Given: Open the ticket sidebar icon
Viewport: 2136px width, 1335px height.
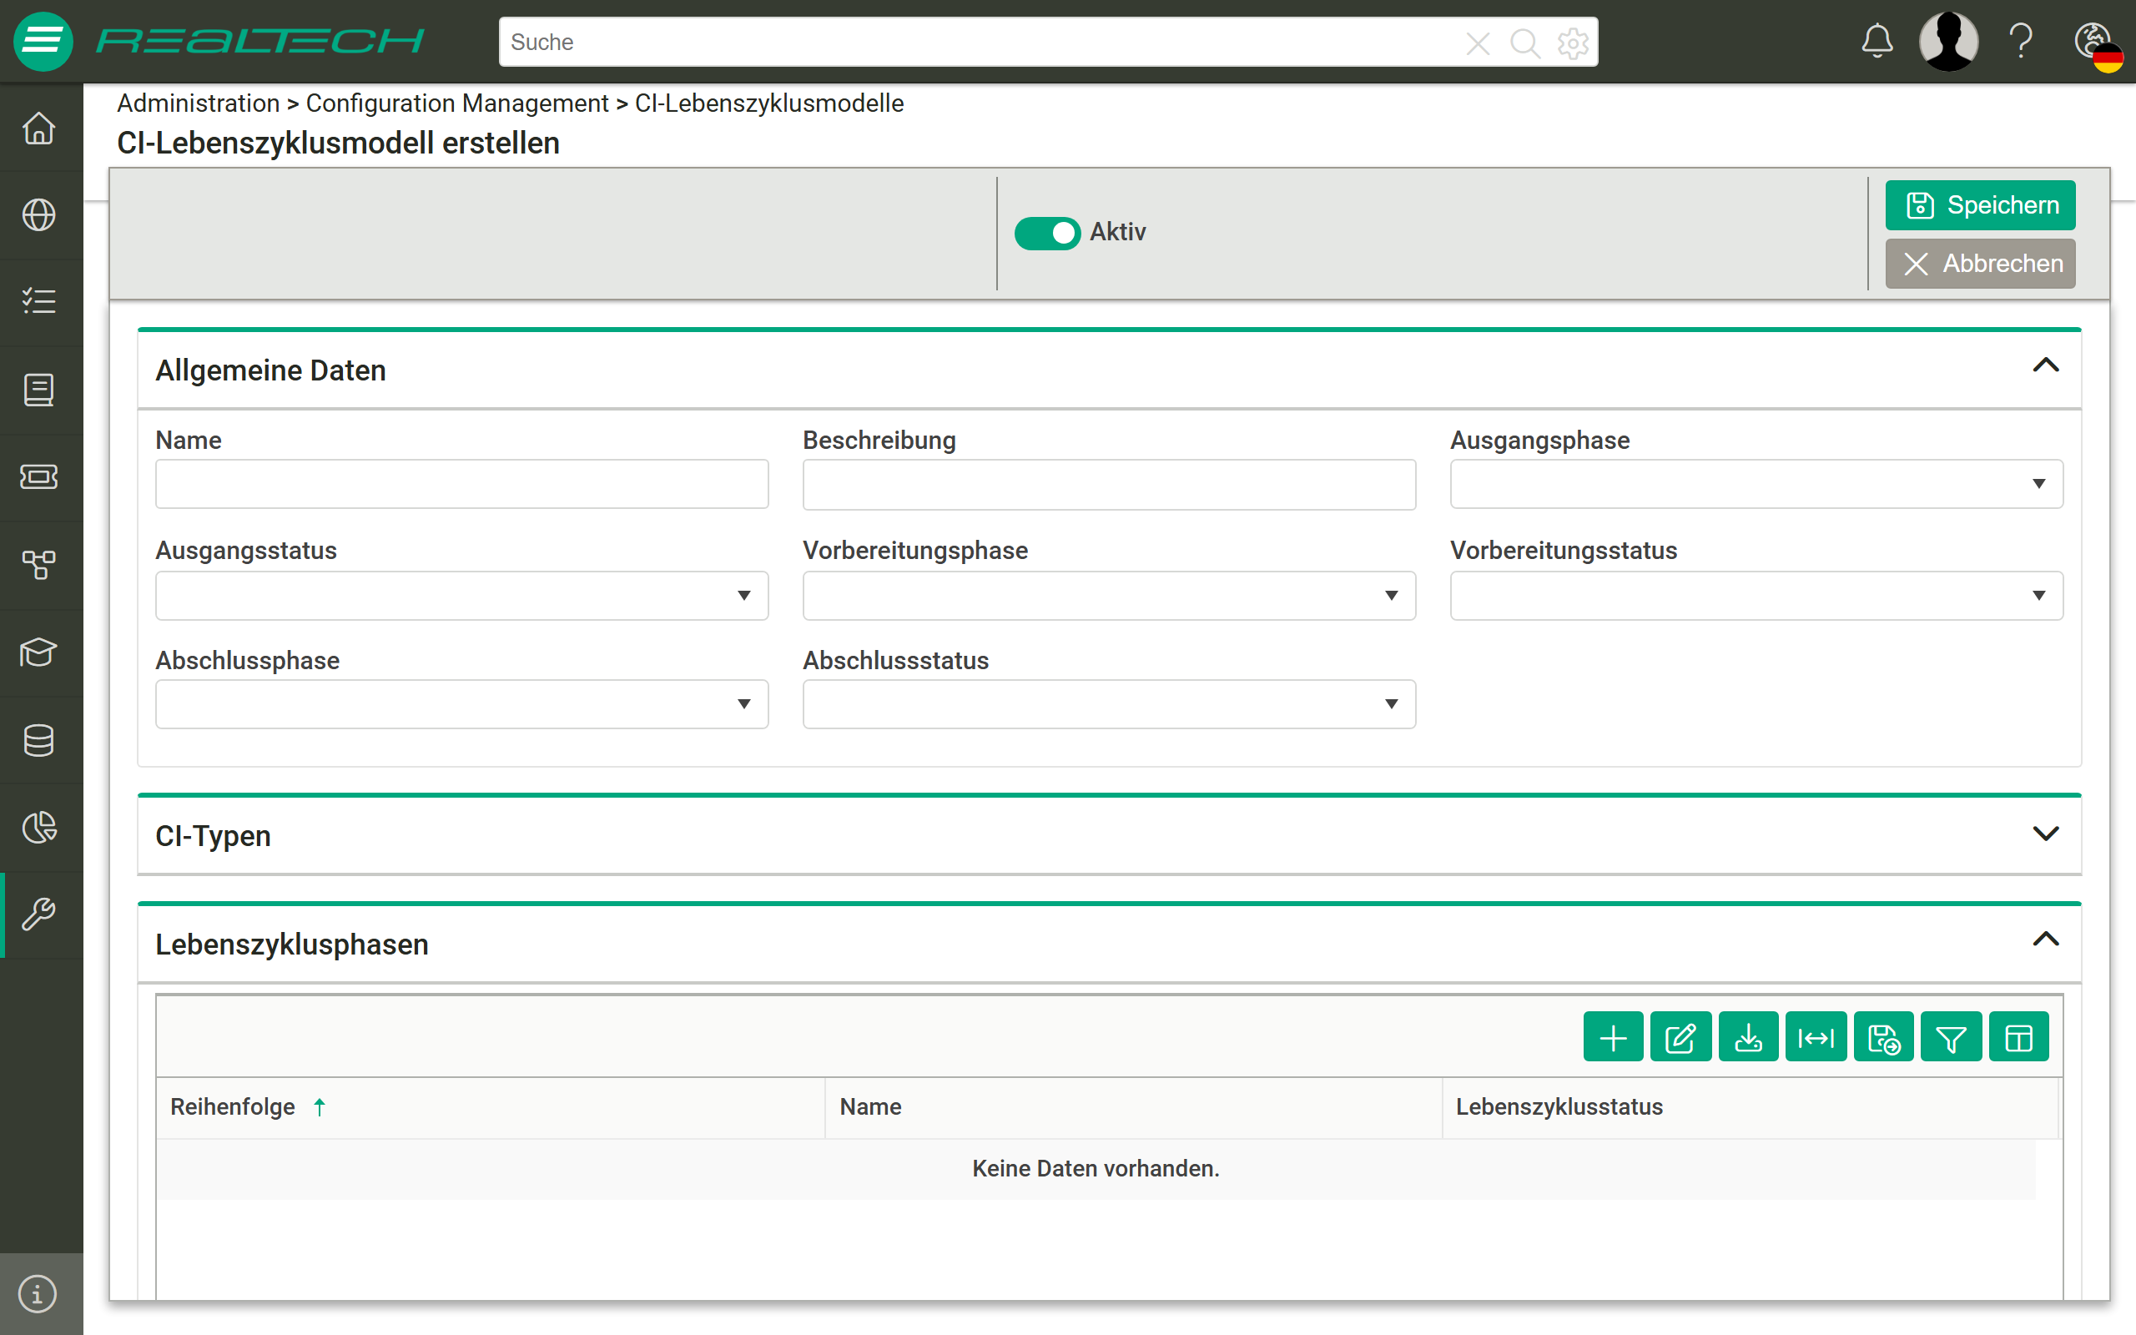Looking at the screenshot, I should (x=39, y=476).
